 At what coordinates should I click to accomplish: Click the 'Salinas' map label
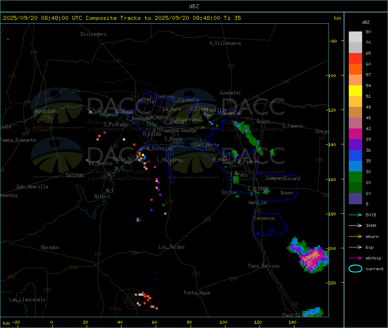[75, 175]
